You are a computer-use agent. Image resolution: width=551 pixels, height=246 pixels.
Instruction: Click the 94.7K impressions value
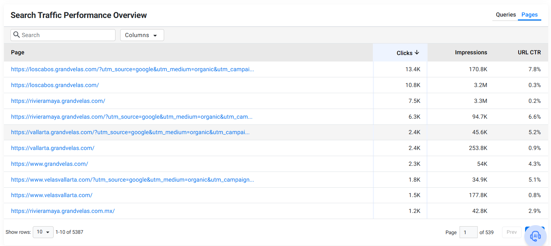tap(479, 117)
